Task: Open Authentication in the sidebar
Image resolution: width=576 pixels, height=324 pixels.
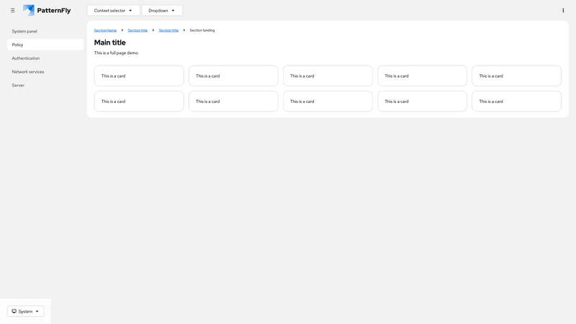Action: 26,58
